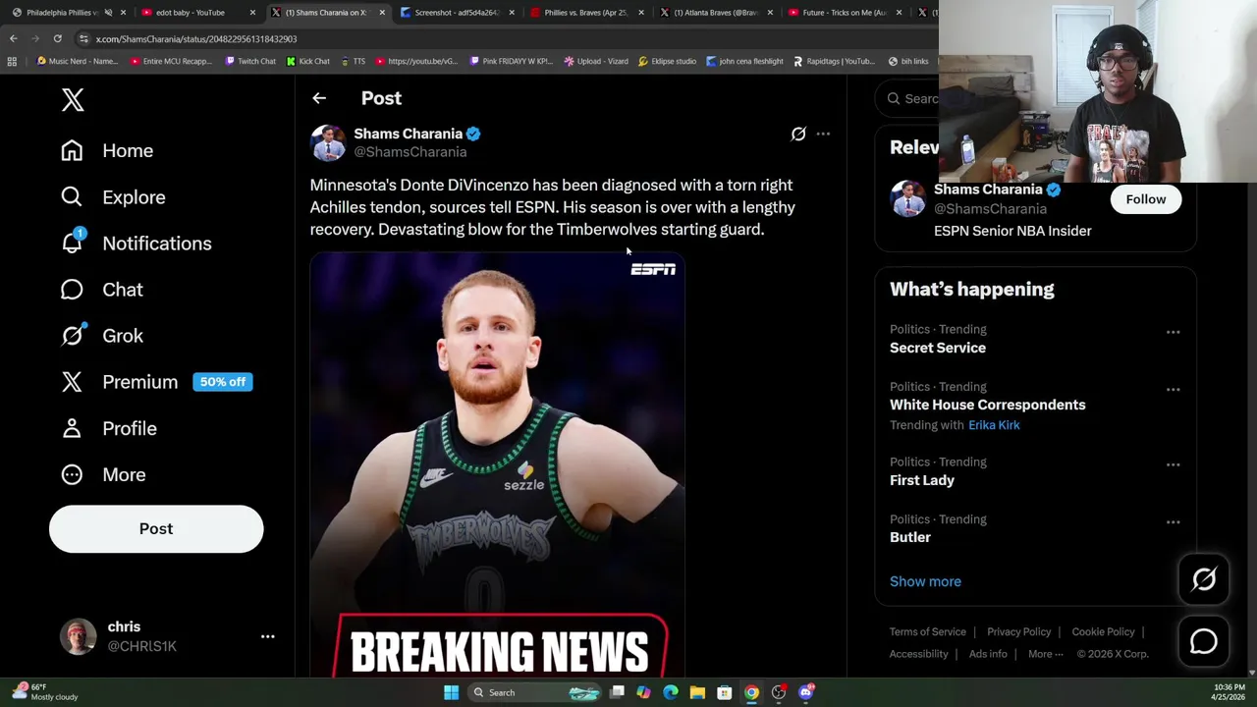1257x707 pixels.
Task: Click @ShamsCharania handle on the post
Action: pyautogui.click(x=410, y=152)
